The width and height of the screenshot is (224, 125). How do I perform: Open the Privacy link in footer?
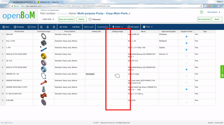tap(10, 123)
